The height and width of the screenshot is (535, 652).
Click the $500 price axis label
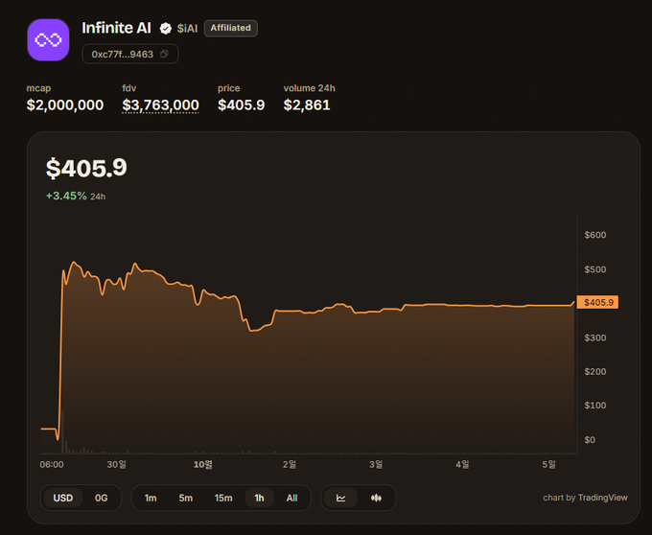pyautogui.click(x=595, y=269)
